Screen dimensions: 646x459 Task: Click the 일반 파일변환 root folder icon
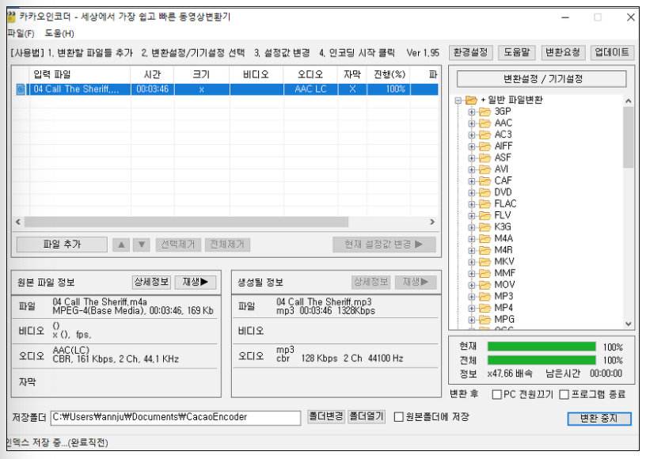pyautogui.click(x=471, y=100)
